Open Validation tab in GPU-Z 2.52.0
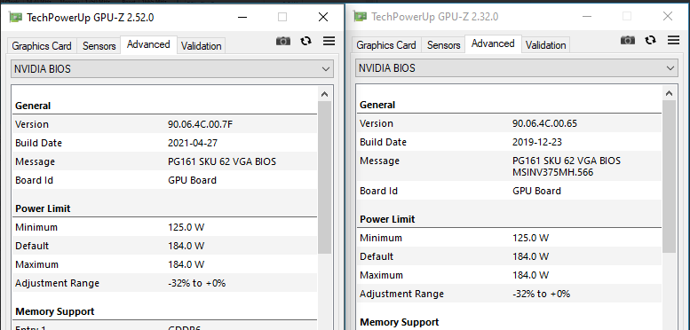The image size is (690, 330). pos(201,46)
